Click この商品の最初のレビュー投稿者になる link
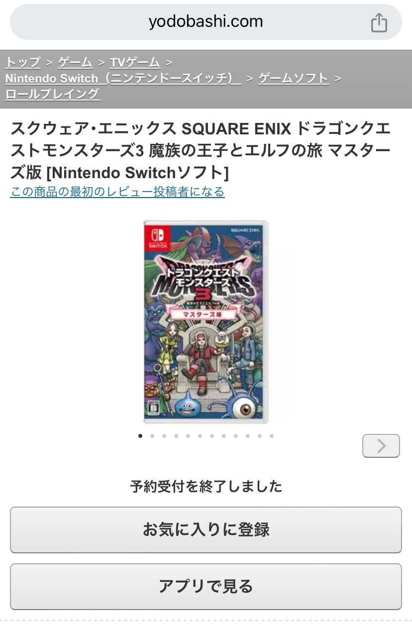Image resolution: width=412 pixels, height=625 pixels. pos(117,192)
